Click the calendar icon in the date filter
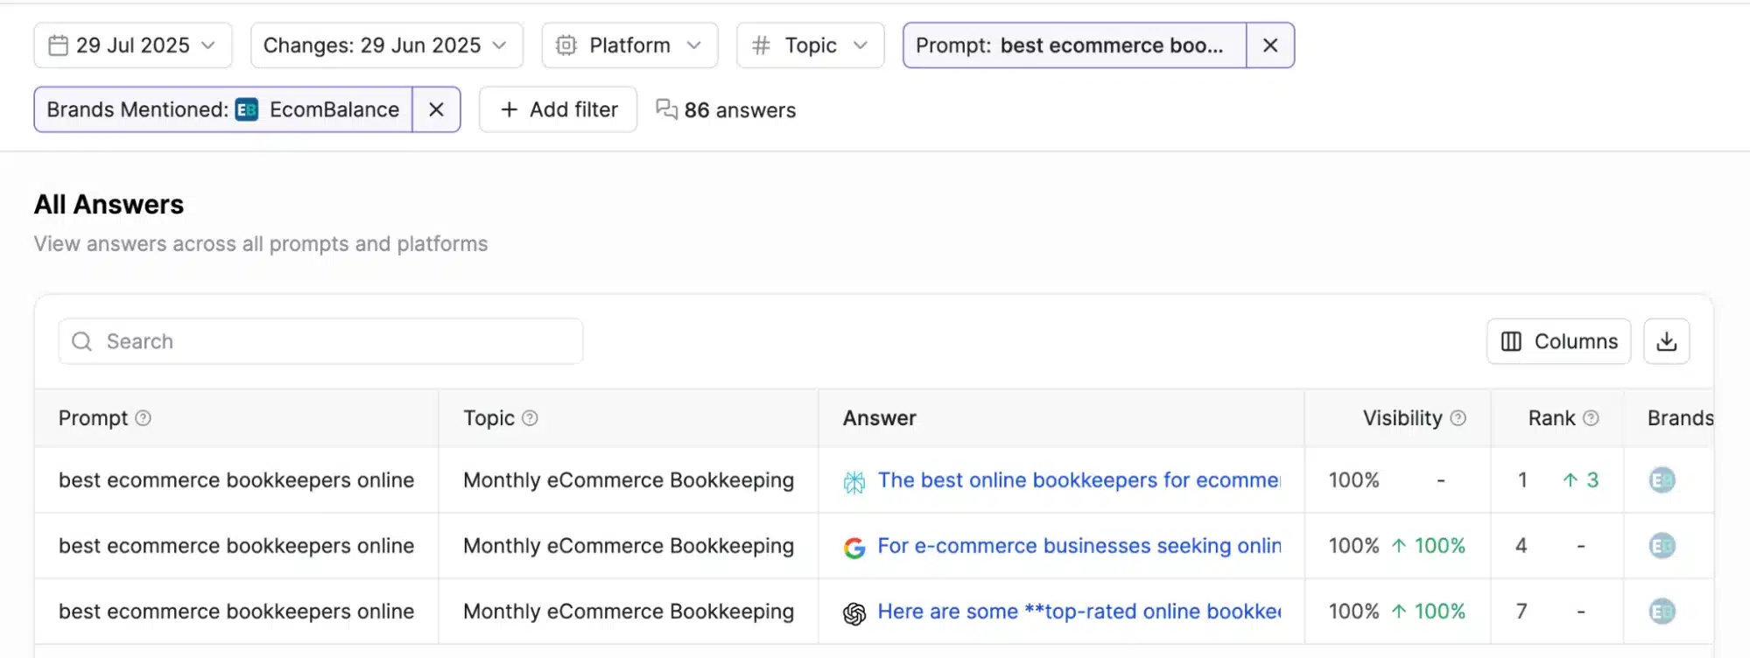1750x658 pixels. click(58, 45)
